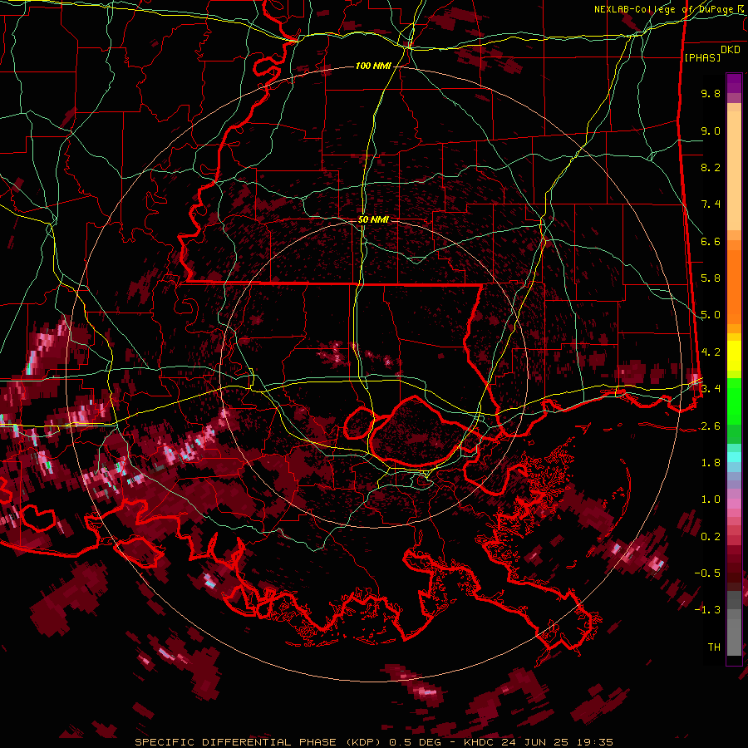
Task: Select the -1.3 scale value
Action: [707, 610]
